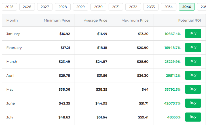Viewport: 207px width, 125px height.
Task: Open the 2027 forecast tab
Action: [x=45, y=7]
